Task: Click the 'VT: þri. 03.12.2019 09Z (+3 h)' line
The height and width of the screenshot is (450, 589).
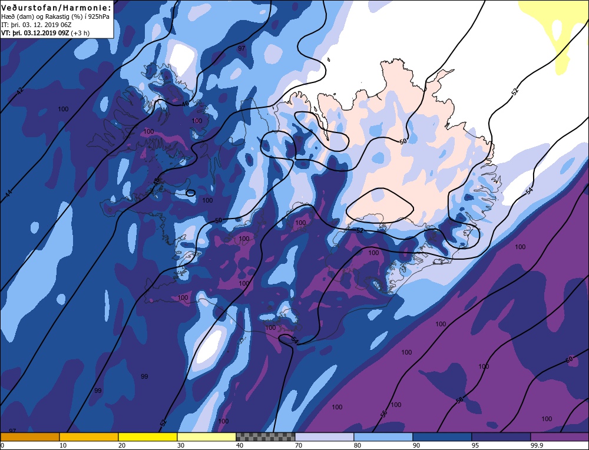Action: coord(45,33)
